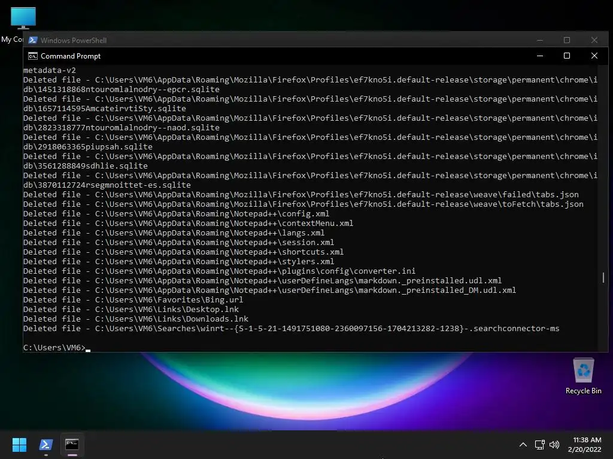The image size is (613, 459).
Task: Minimize the Command Prompt window
Action: 540,56
